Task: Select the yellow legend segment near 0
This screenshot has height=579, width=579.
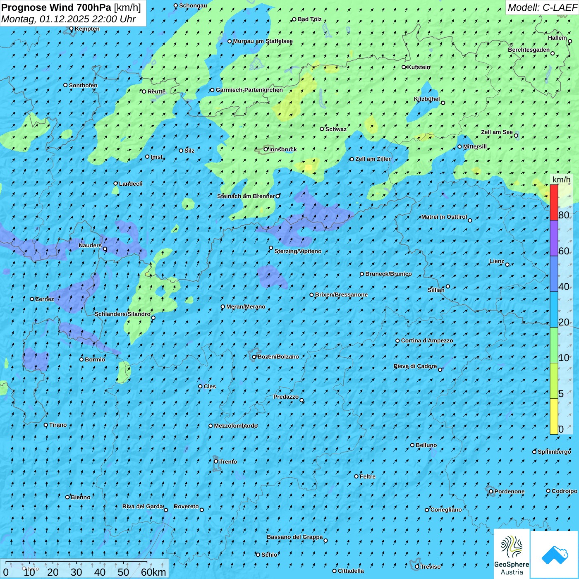Action: (554, 416)
